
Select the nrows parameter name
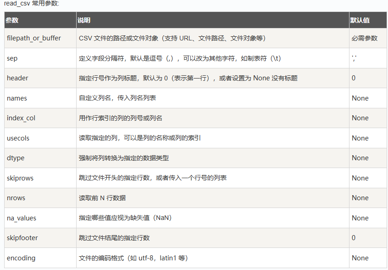(x=16, y=198)
